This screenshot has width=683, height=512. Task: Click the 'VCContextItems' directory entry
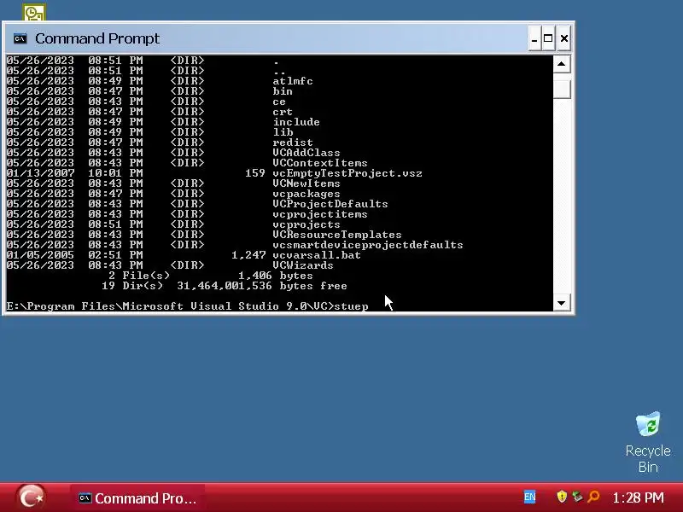click(320, 163)
